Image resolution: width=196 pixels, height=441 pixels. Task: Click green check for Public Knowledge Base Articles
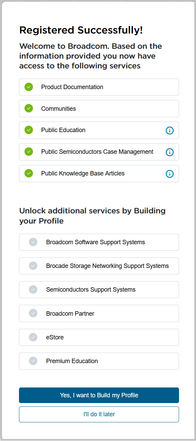pos(29,173)
